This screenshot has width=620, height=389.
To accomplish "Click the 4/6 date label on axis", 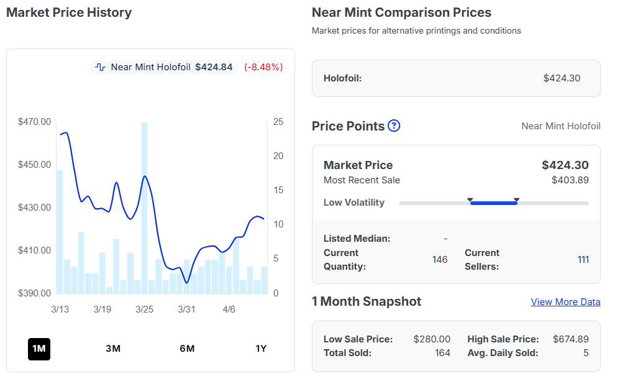I will (x=229, y=309).
